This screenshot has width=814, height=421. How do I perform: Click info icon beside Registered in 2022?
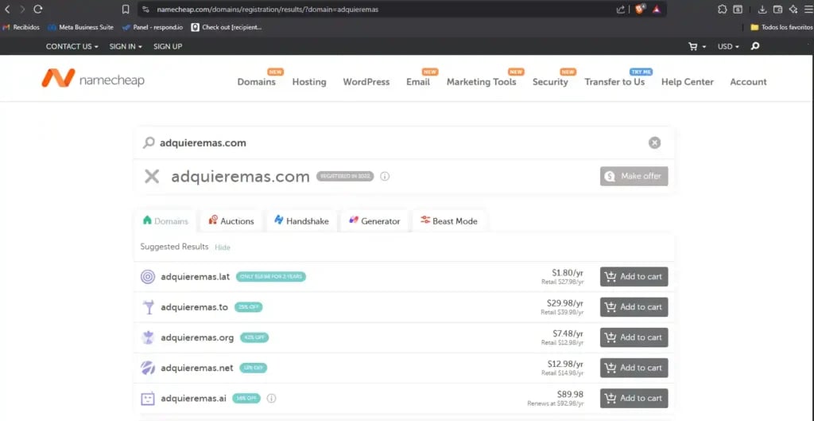[385, 176]
